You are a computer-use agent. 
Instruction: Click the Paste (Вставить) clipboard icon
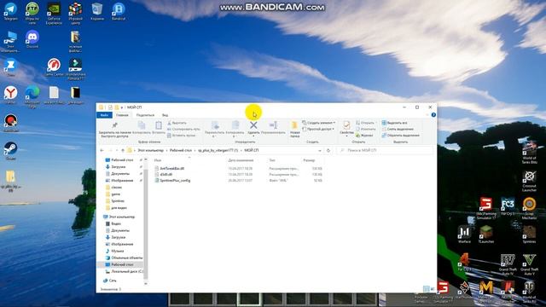[x=159, y=125]
